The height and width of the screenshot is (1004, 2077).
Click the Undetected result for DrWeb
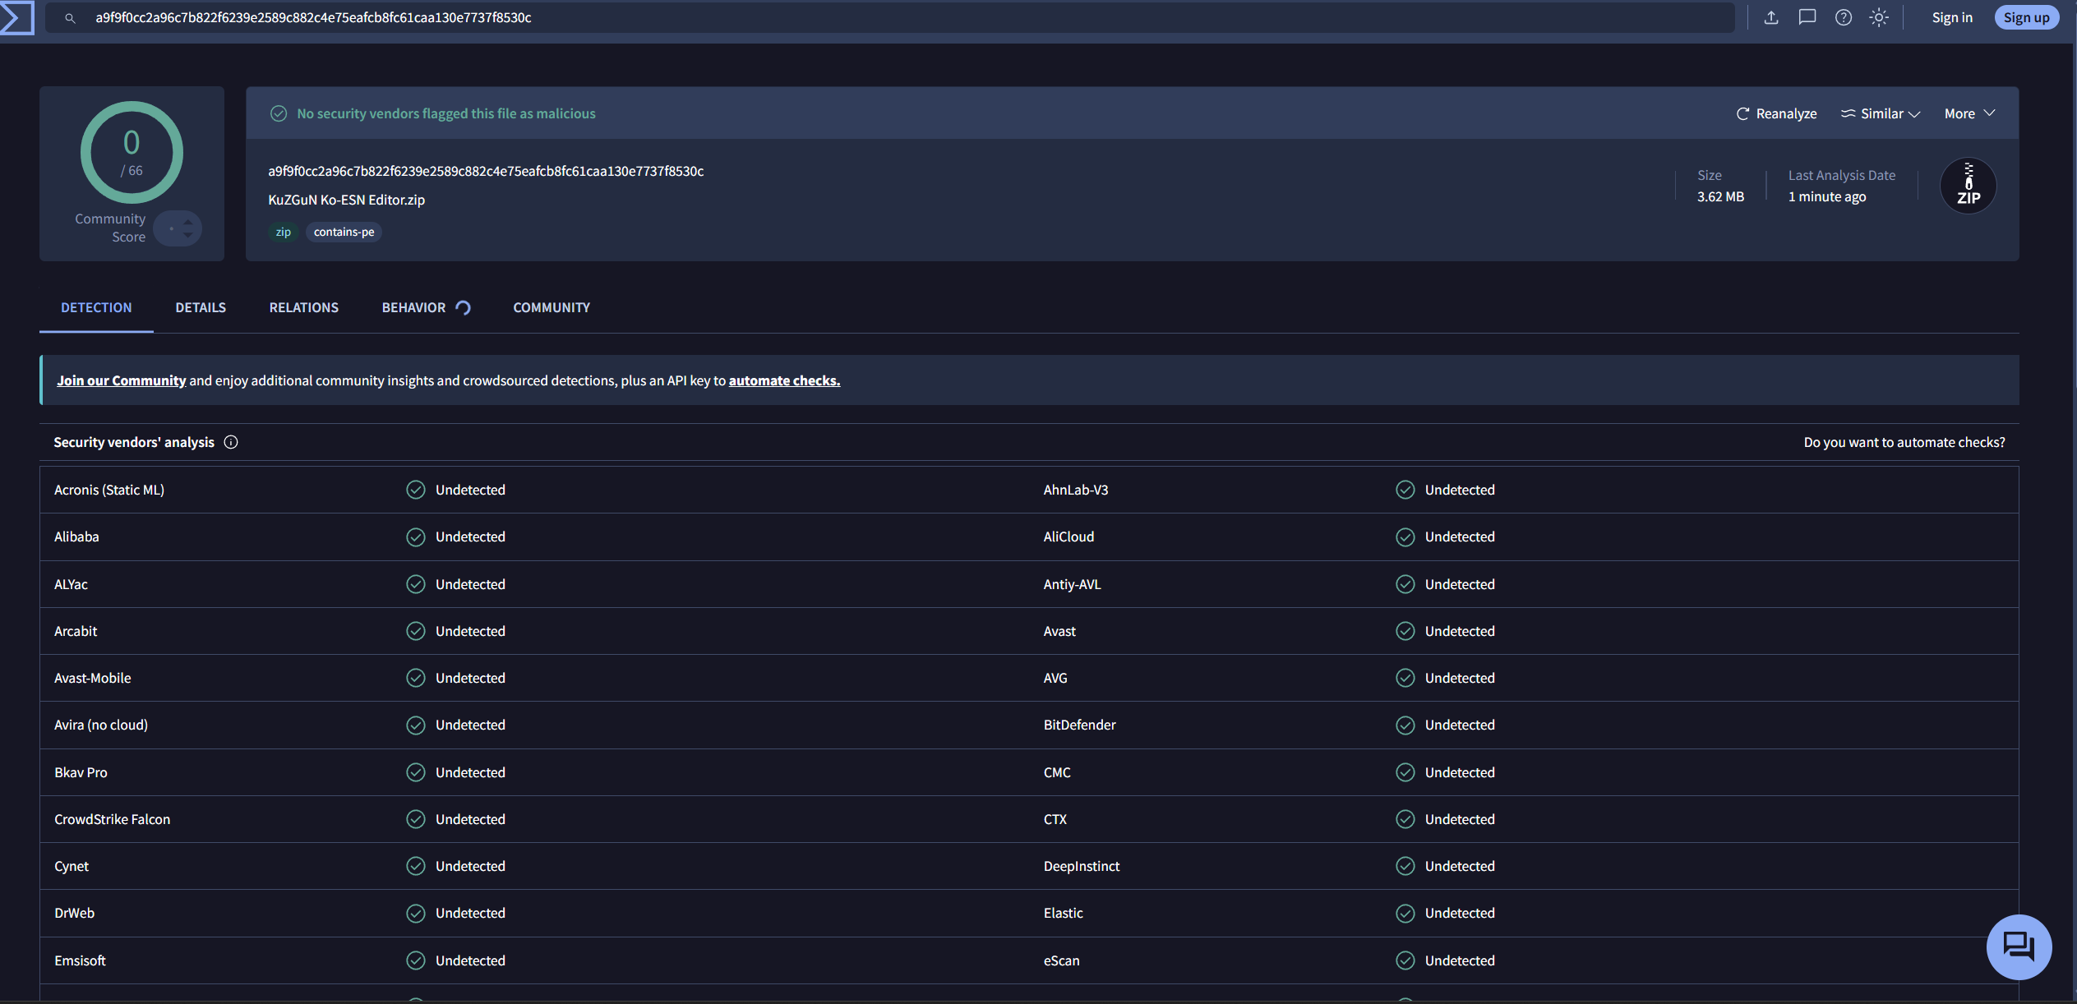coord(470,913)
